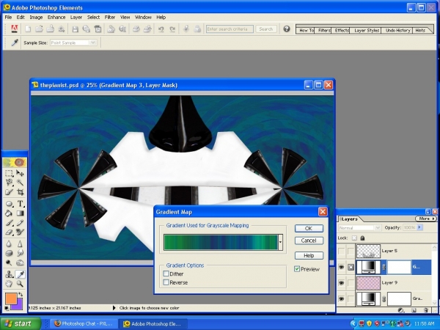Select the Burn tool
The height and width of the screenshot is (330, 440).
pyautogui.click(x=20, y=263)
